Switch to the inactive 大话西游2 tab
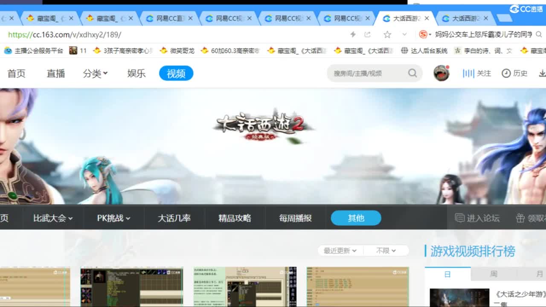 pos(466,18)
